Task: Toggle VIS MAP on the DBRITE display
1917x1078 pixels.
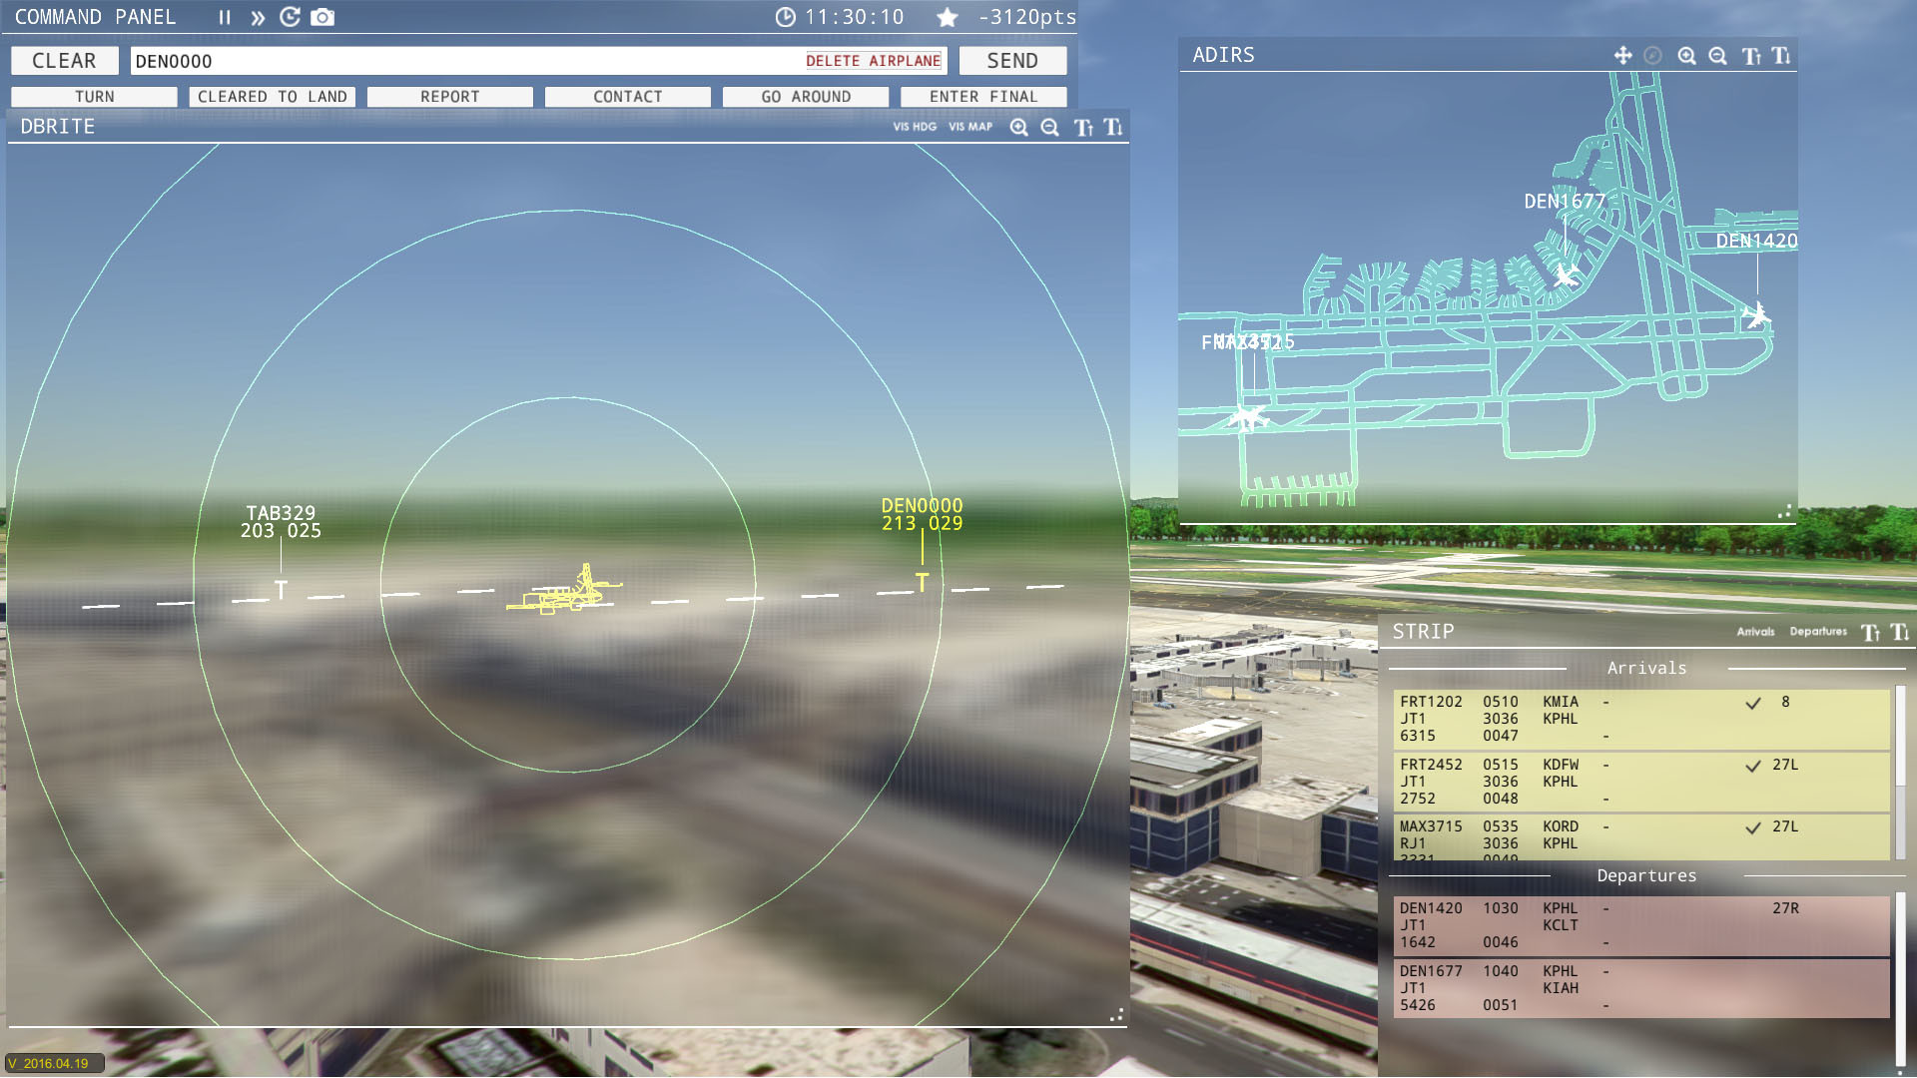Action: point(968,128)
